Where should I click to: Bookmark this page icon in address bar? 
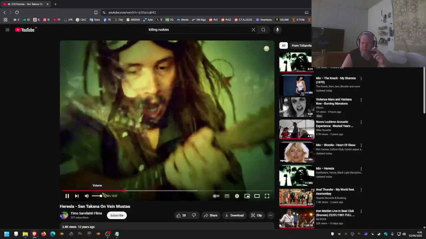pyautogui.click(x=96, y=12)
